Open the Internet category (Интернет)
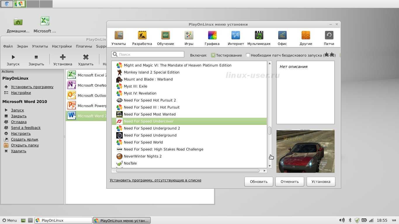This screenshot has width=399, height=224. click(x=236, y=38)
